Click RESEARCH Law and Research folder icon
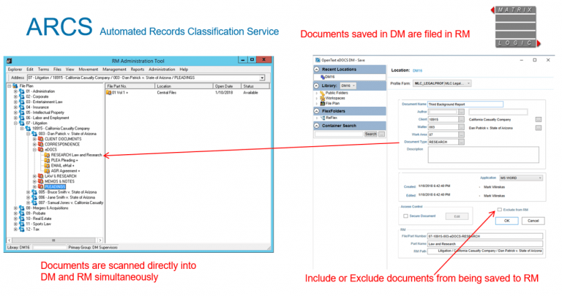Screen dimensions: 562x296 pyautogui.click(x=47, y=155)
